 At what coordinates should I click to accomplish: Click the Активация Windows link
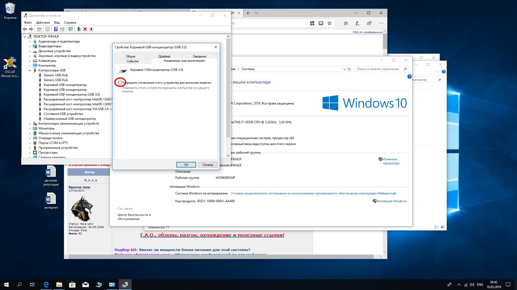[x=392, y=201]
